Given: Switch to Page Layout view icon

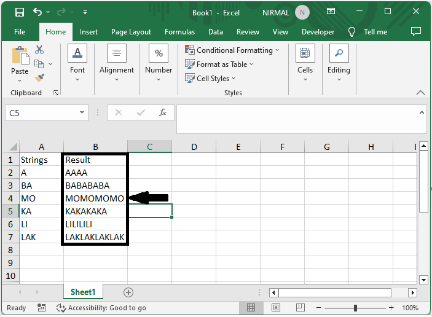Looking at the screenshot, I should (275, 307).
